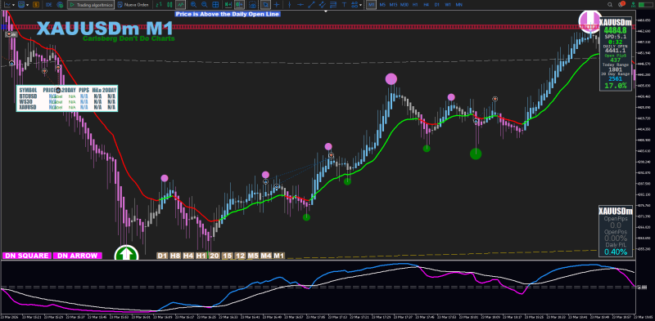Image resolution: width=655 pixels, height=321 pixels.
Task: Click 'Price is Above the Daily Open Line' label
Action: [228, 14]
